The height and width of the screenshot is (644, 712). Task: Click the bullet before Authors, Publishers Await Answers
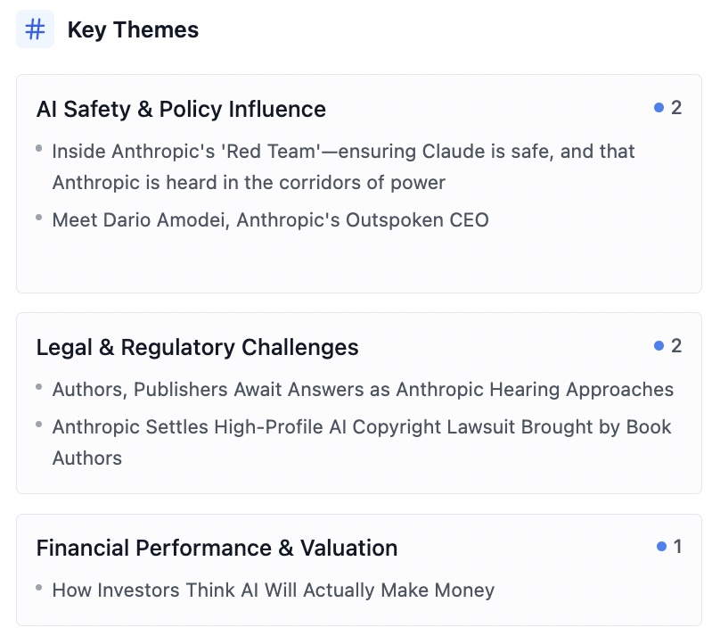point(39,386)
